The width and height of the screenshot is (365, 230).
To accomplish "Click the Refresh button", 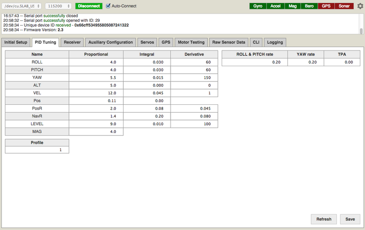I will pos(323,219).
